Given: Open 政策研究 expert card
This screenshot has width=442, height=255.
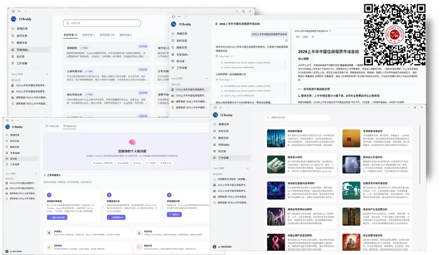Looking at the screenshot, I should 107,52.
